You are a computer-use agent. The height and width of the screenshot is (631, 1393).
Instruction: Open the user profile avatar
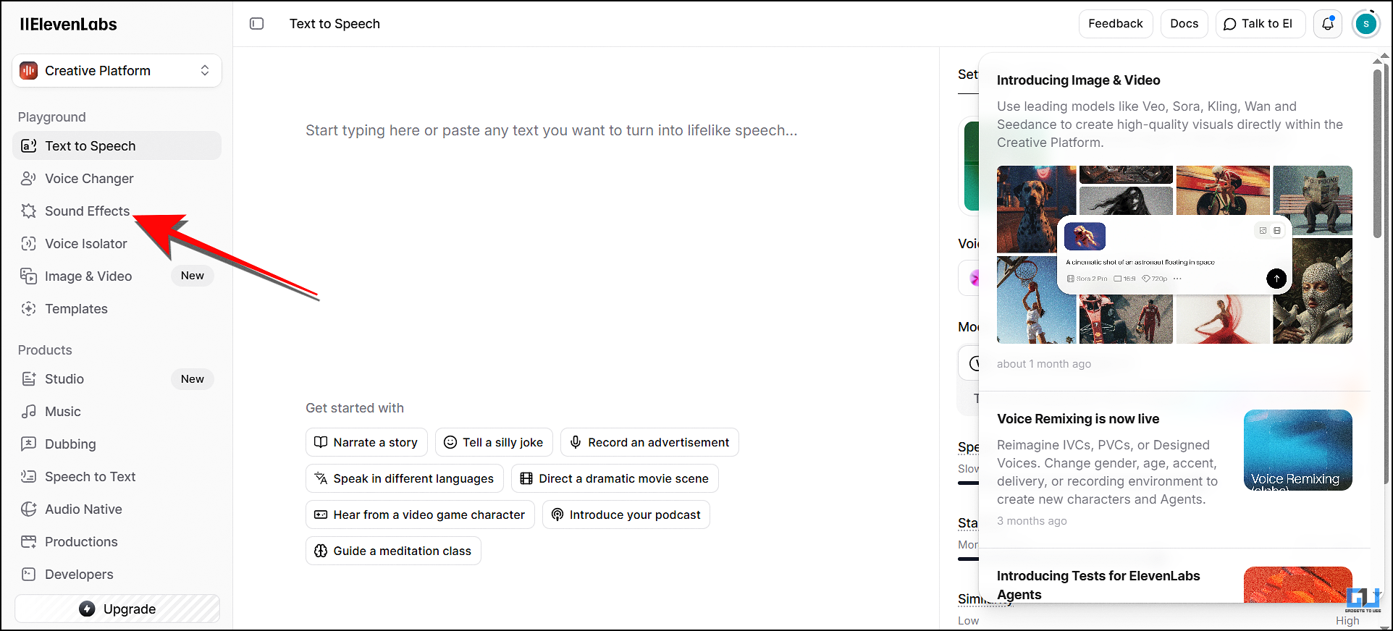1365,24
